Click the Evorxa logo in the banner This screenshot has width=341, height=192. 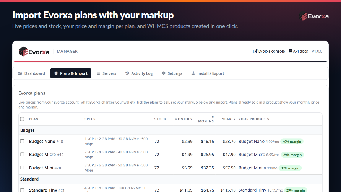[x=313, y=16]
